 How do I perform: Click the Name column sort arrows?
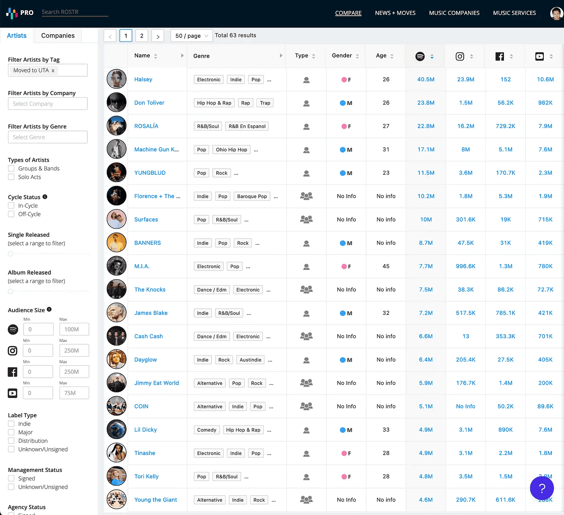(156, 56)
